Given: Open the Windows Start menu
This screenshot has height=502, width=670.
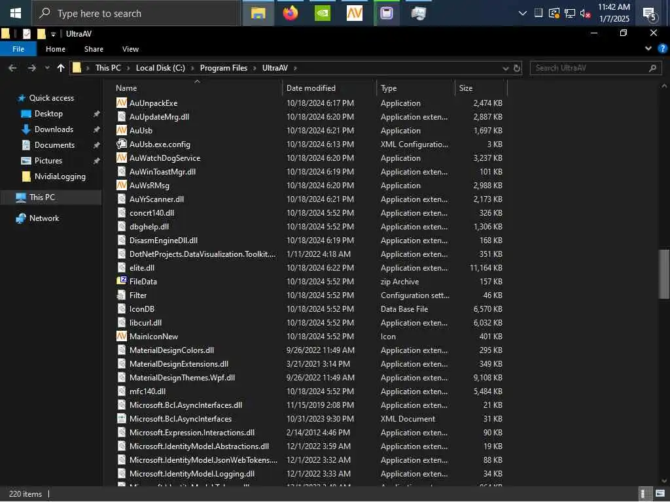Looking at the screenshot, I should [x=16, y=13].
